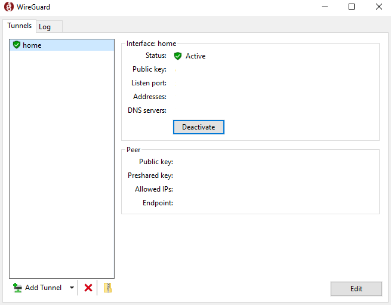Select the home tunnel name in list
The image size is (391, 305).
pyautogui.click(x=32, y=45)
